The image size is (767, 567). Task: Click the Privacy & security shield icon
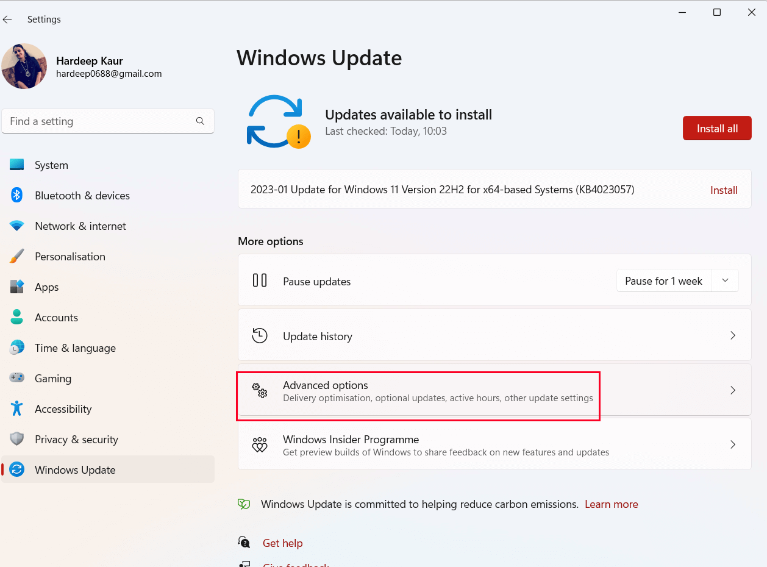[x=16, y=439]
